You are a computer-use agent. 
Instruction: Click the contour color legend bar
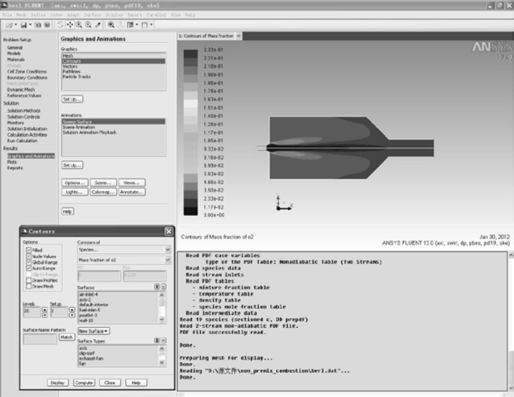[x=191, y=132]
